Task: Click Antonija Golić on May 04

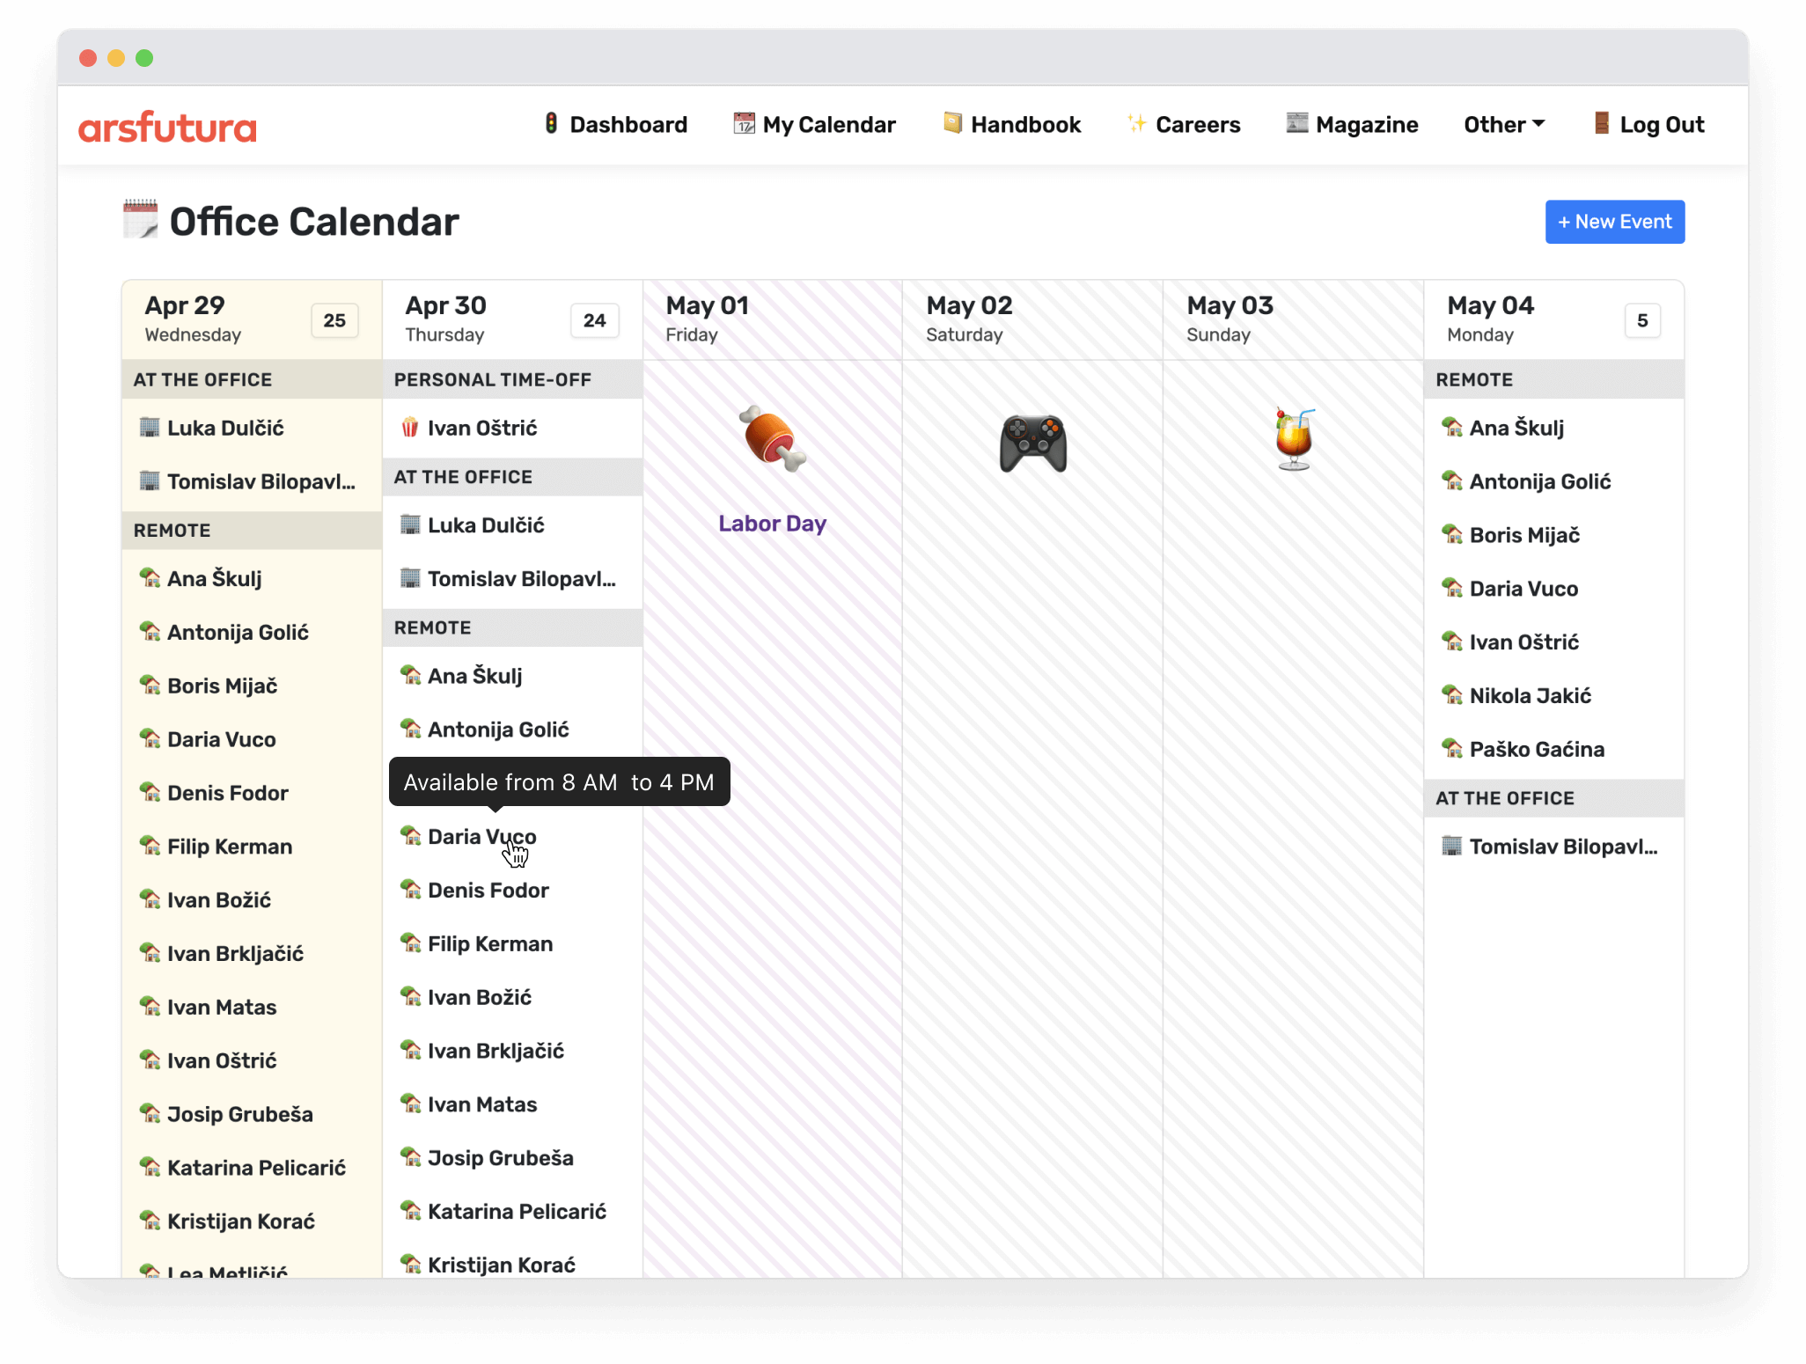Action: pyautogui.click(x=1540, y=481)
